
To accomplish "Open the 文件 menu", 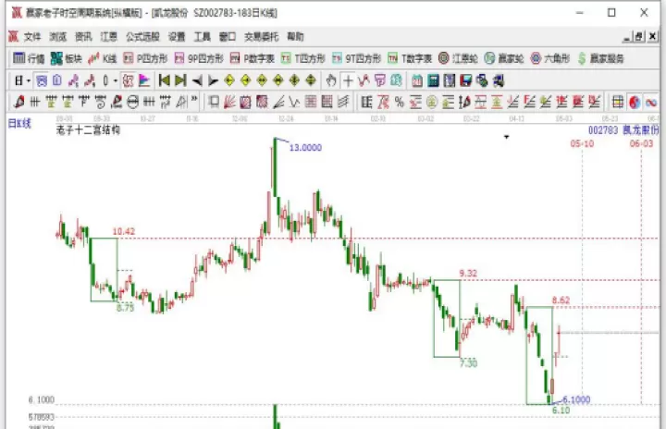I will point(32,37).
